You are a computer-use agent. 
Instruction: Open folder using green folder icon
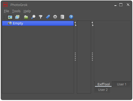[x=26, y=17]
